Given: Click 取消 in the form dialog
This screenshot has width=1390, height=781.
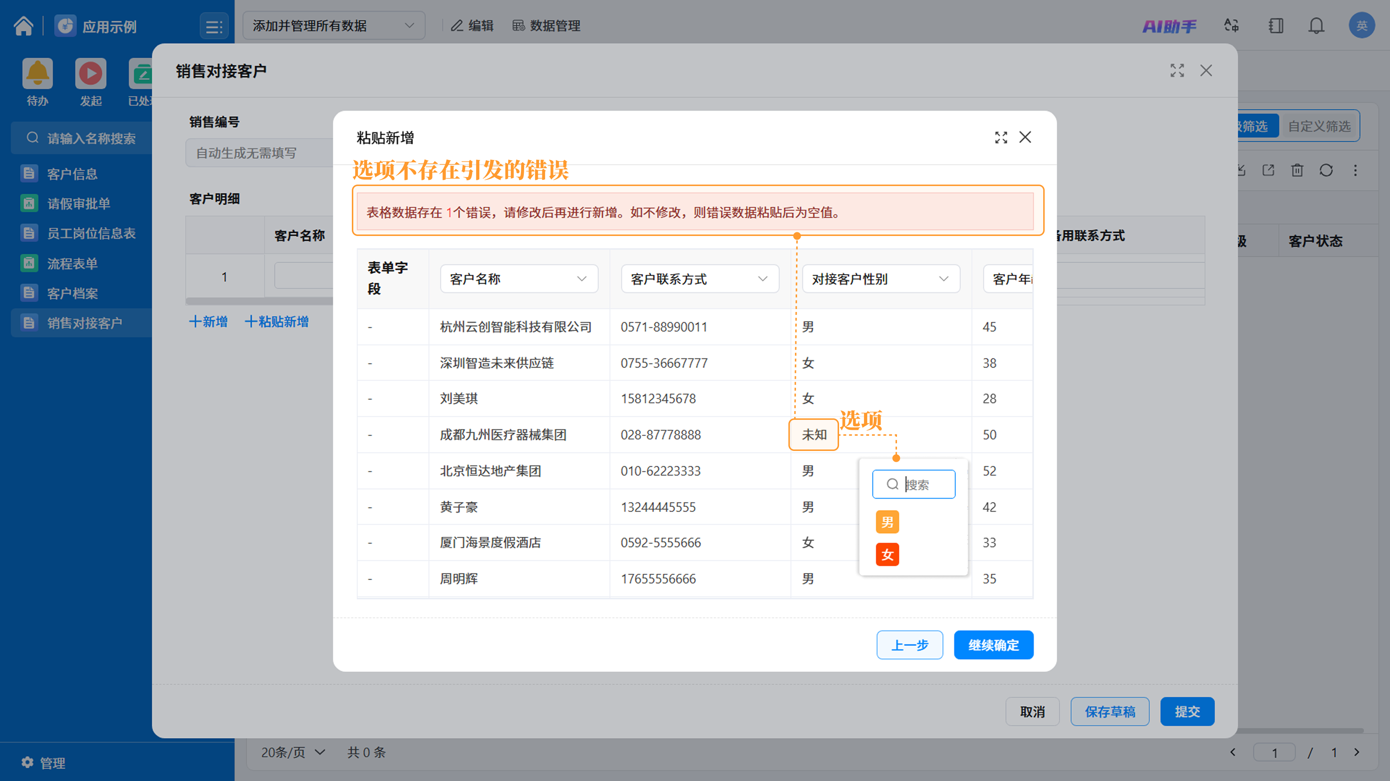Looking at the screenshot, I should 1032,712.
